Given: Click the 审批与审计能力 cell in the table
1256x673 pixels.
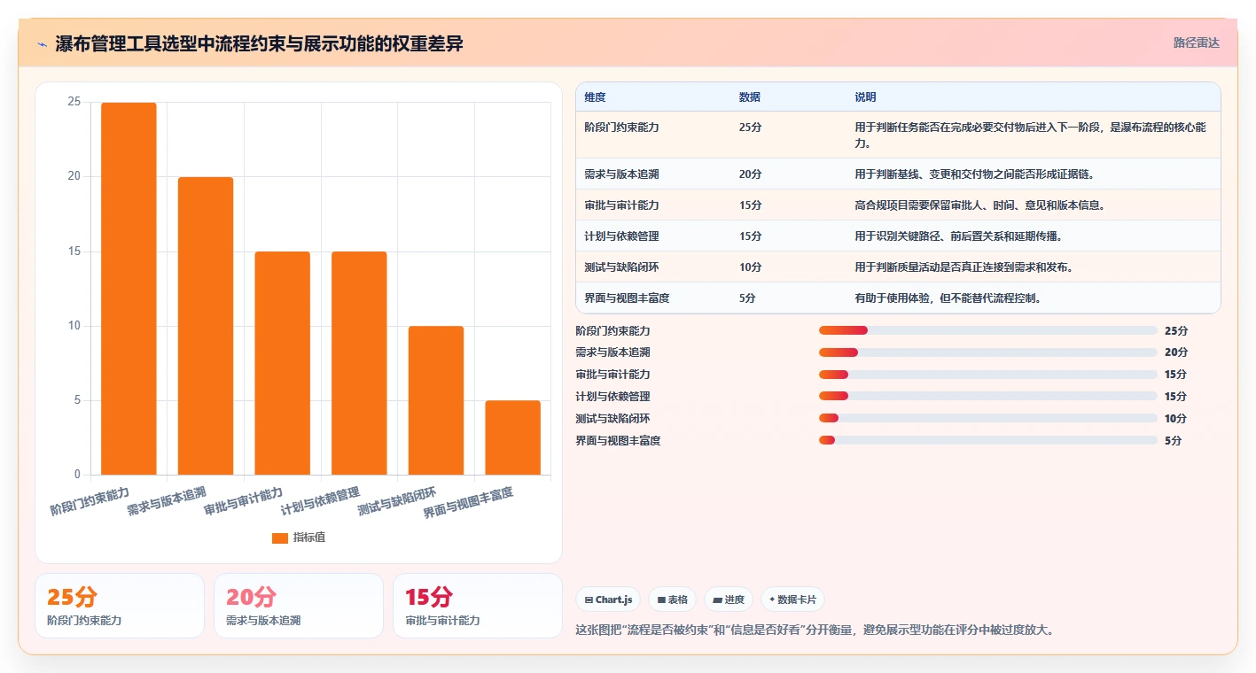Looking at the screenshot, I should (x=621, y=205).
